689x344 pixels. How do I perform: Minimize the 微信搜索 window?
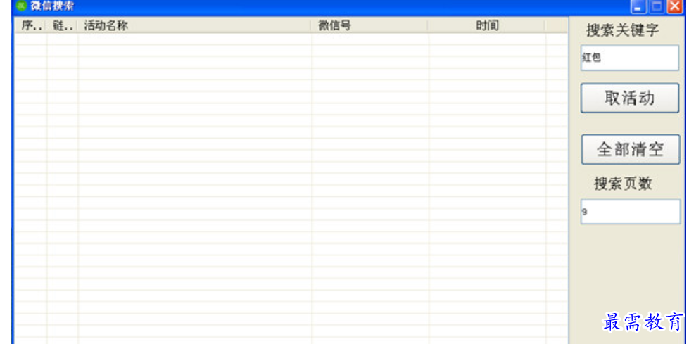point(638,6)
